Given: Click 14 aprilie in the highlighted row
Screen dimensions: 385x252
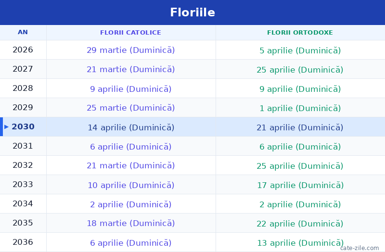Looking at the screenshot, I should [x=131, y=127].
